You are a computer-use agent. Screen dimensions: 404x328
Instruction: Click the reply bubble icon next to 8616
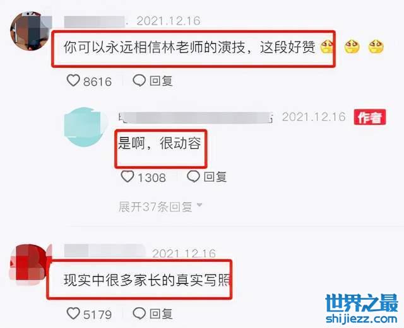[x=139, y=81]
